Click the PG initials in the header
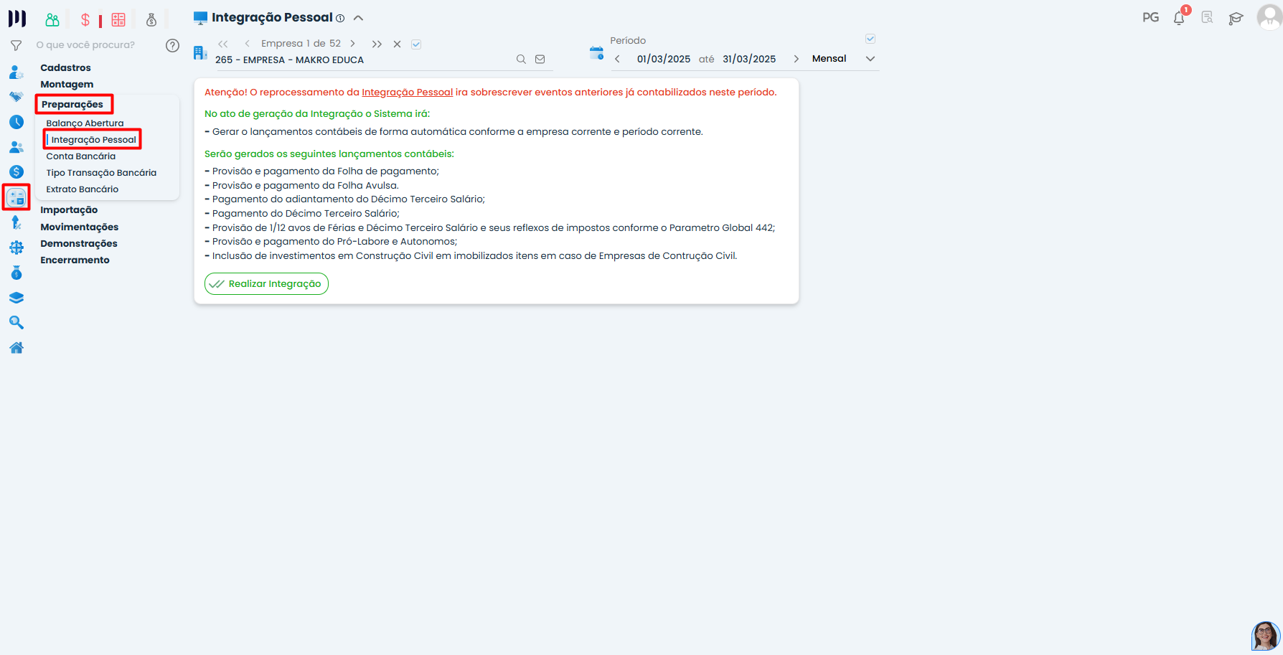Screen dimensions: 1283x655 click(1151, 17)
